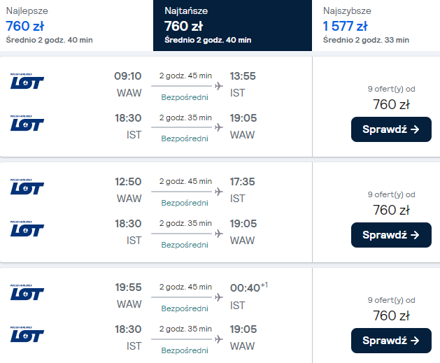Screen dimensions: 440x363
Task: Click Bezpośredni label under 09:10 flight
Action: coord(185,97)
